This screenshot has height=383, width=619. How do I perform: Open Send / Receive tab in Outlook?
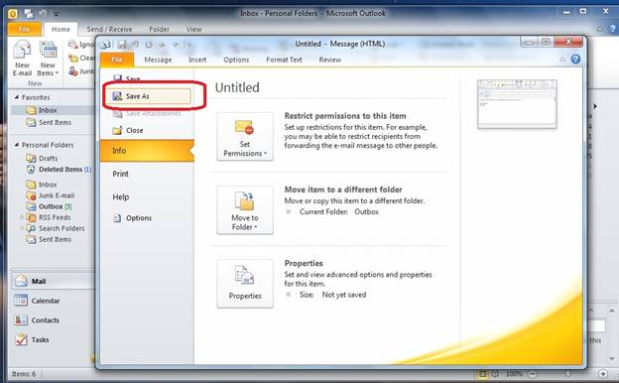click(x=109, y=29)
